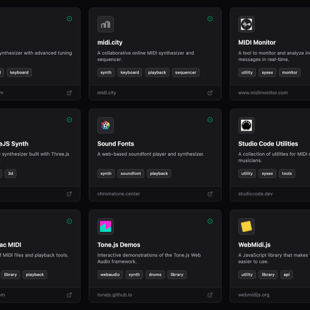Select the synth tag on midi.city card
Viewport: 310px width, 310px height.
click(106, 73)
